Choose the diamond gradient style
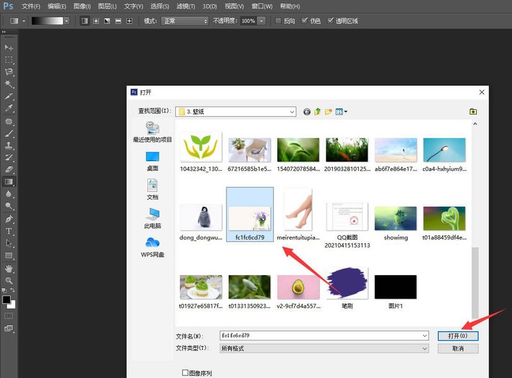512x378 pixels. pos(129,21)
